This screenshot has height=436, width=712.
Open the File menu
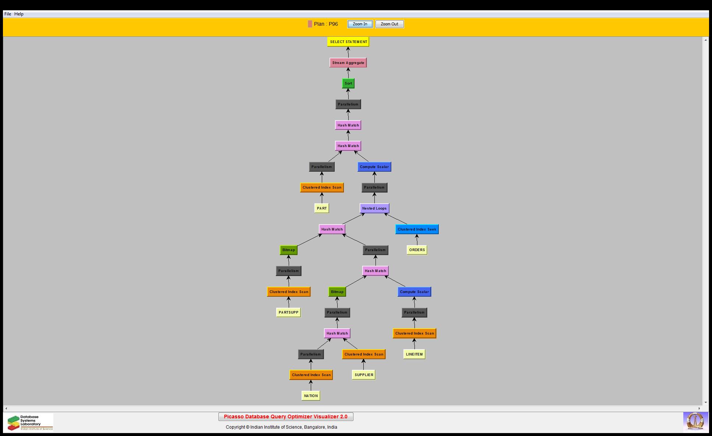[7, 14]
